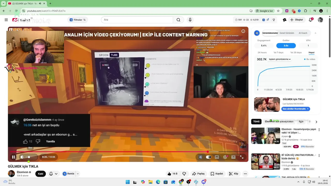331x186 pixels.
Task: Open the vidIQ list icon in header
Action: point(268,20)
